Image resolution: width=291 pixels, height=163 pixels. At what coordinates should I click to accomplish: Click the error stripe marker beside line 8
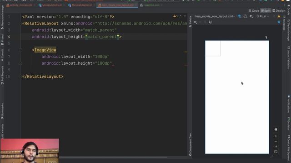point(186,65)
